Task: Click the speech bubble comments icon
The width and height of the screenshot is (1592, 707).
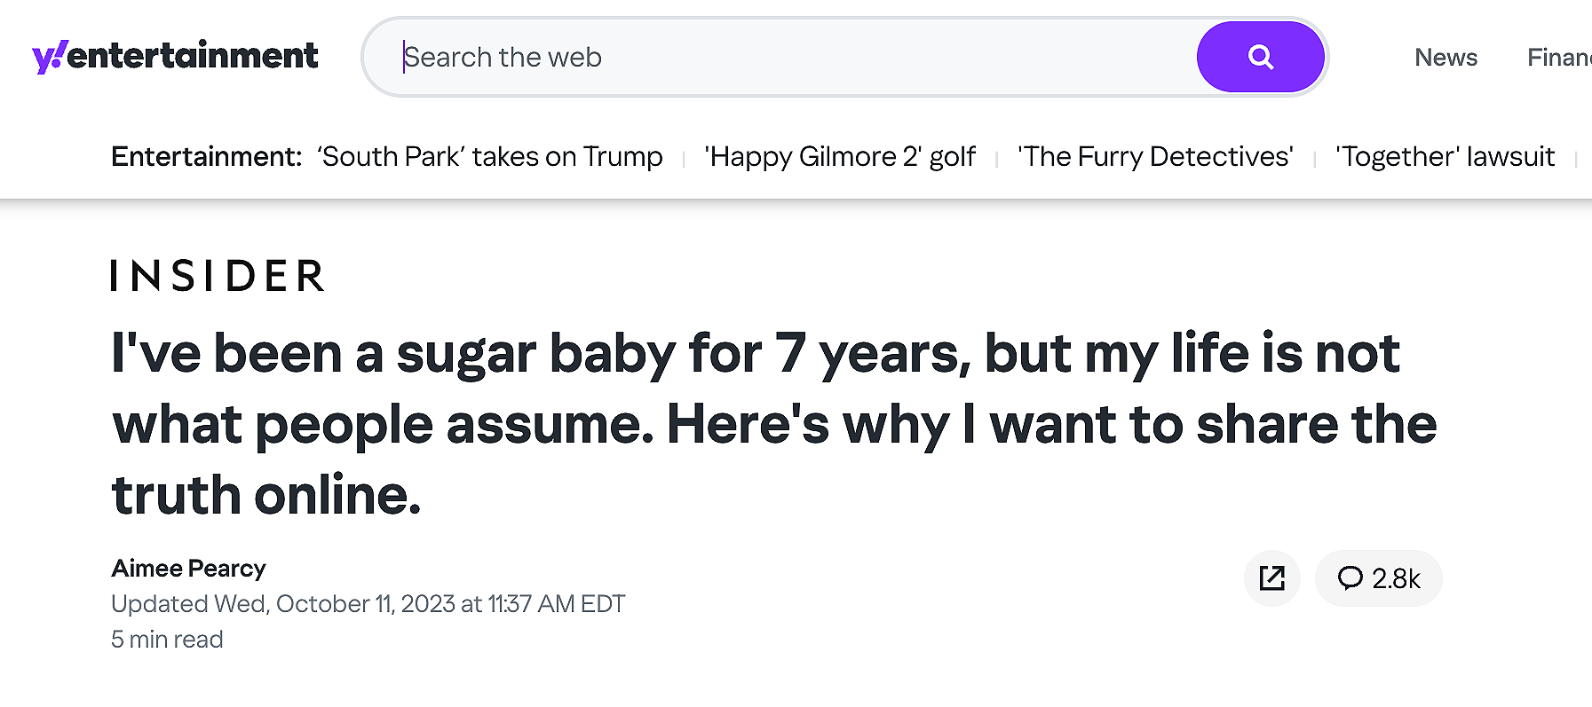Action: (x=1350, y=578)
